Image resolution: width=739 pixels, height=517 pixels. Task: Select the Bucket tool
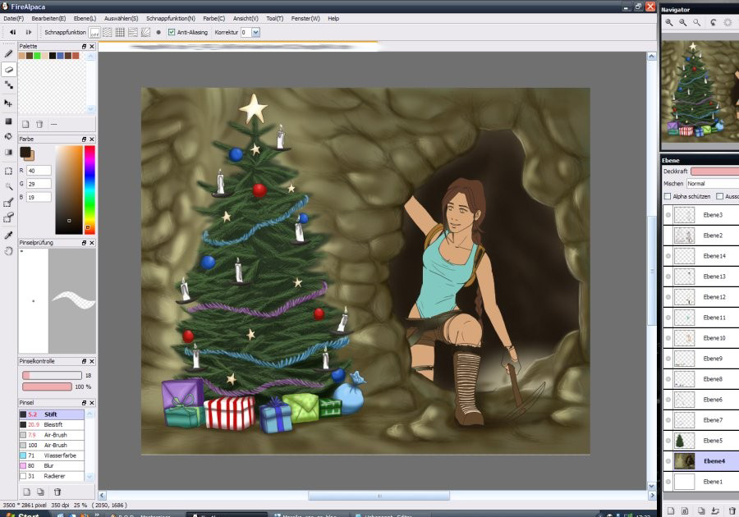(x=8, y=136)
